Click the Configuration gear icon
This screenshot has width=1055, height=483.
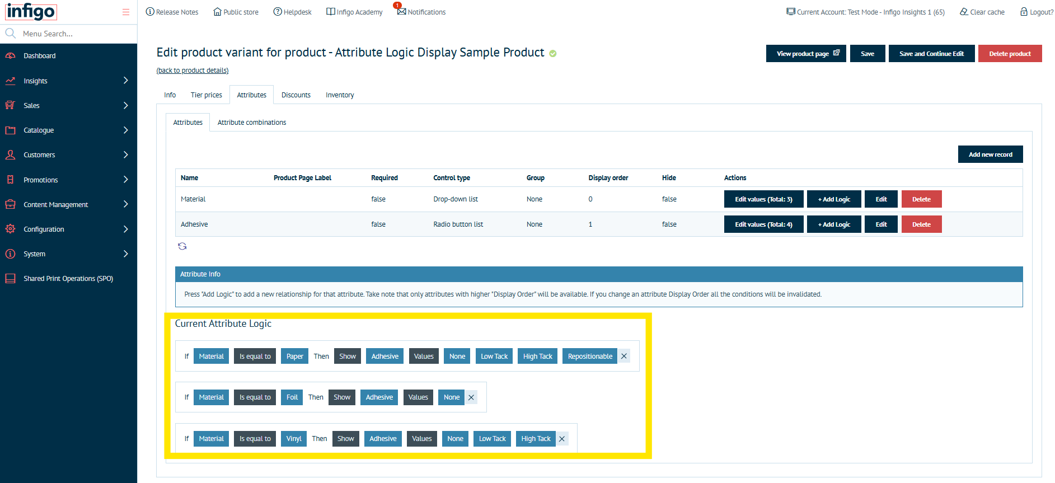10,229
